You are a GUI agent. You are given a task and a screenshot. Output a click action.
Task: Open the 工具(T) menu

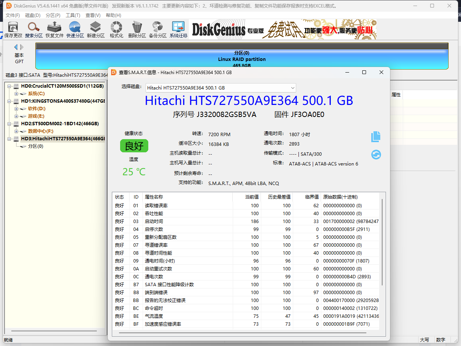[73, 15]
